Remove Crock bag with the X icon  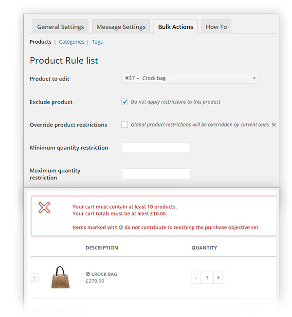35,277
